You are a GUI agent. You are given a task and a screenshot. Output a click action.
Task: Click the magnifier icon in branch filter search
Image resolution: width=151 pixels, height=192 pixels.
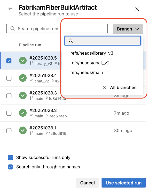tap(71, 41)
